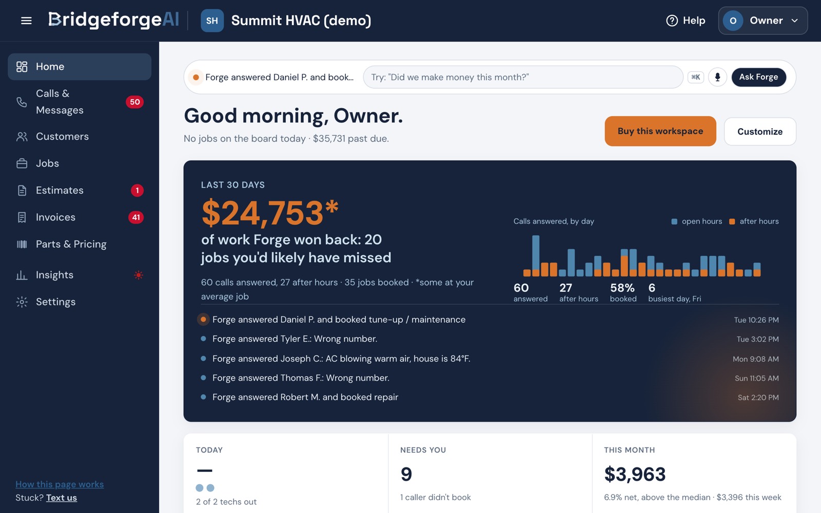Open Estimates in the sidebar

point(80,190)
